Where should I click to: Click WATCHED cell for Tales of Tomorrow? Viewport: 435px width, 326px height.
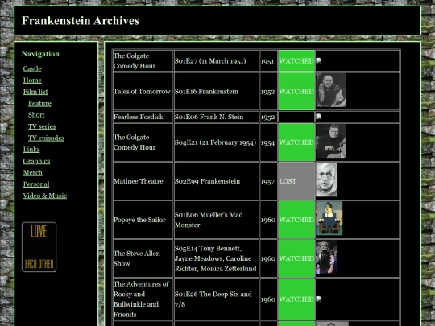tap(296, 92)
